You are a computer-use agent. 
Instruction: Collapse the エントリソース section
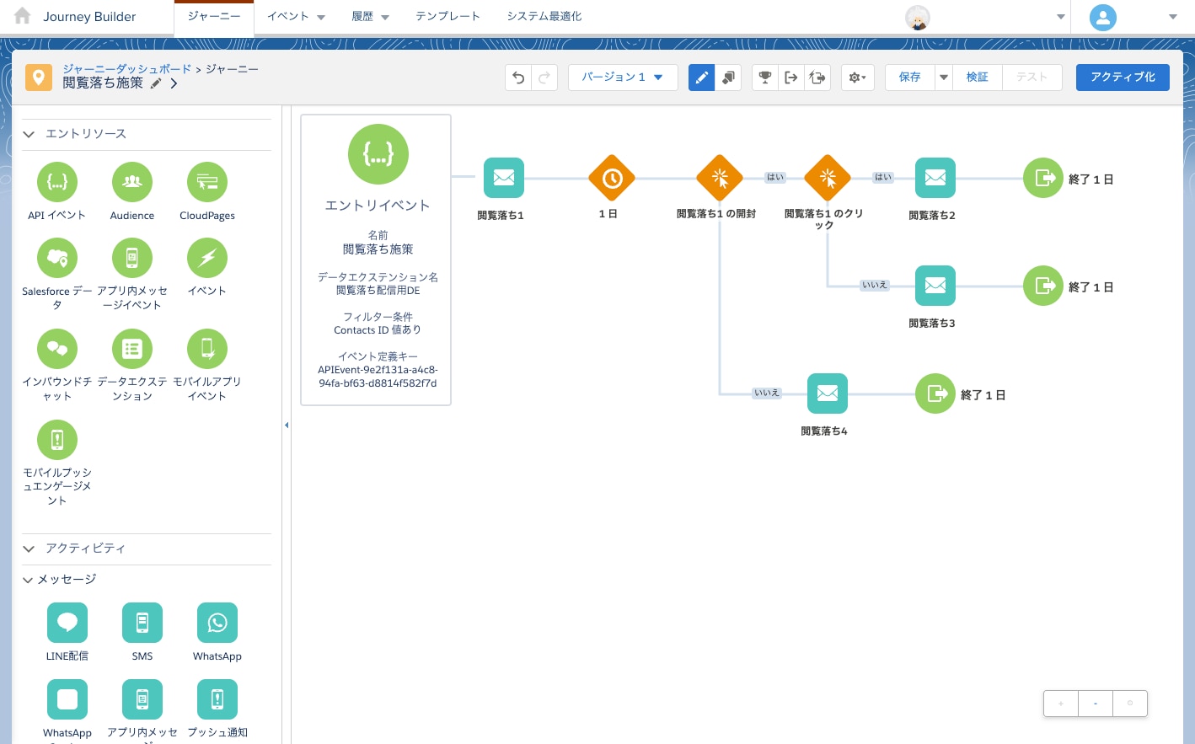pos(29,134)
